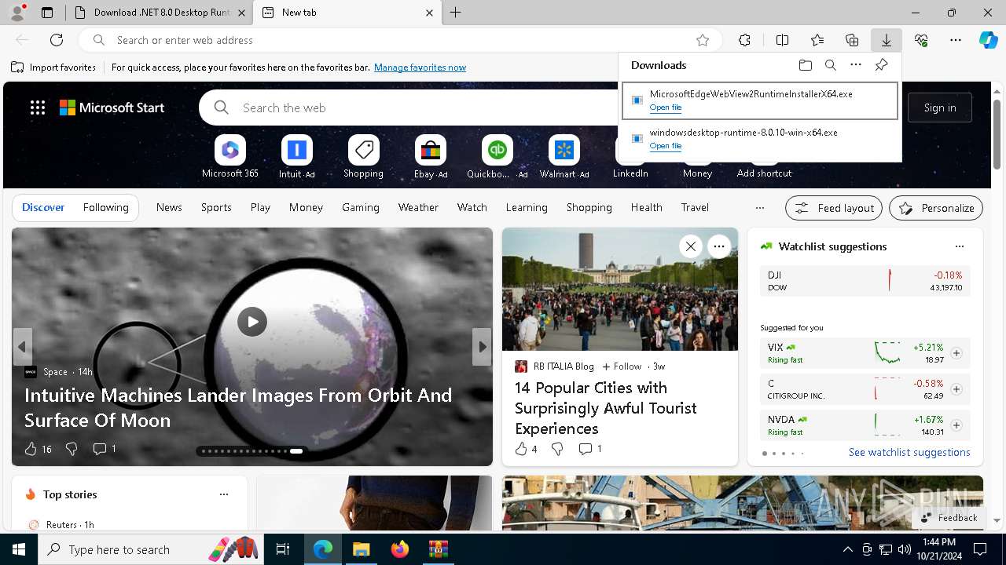The height and width of the screenshot is (565, 1006).
Task: Open the Shopping shortcut tile
Action: (x=363, y=157)
